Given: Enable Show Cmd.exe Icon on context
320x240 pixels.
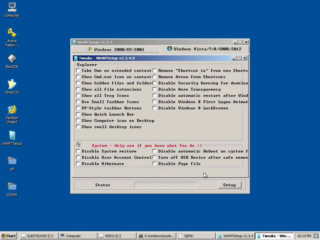Looking at the screenshot, I should click(78, 77).
